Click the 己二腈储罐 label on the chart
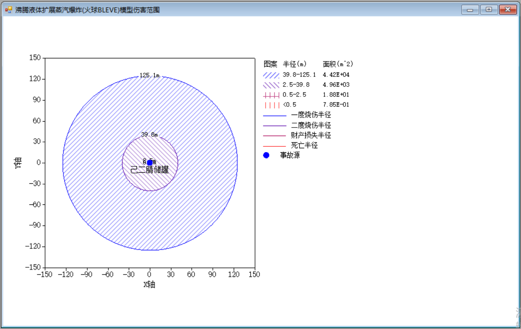 pyautogui.click(x=150, y=170)
